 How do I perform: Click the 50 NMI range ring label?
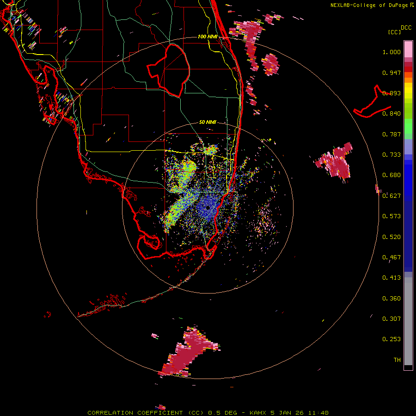pyautogui.click(x=208, y=122)
